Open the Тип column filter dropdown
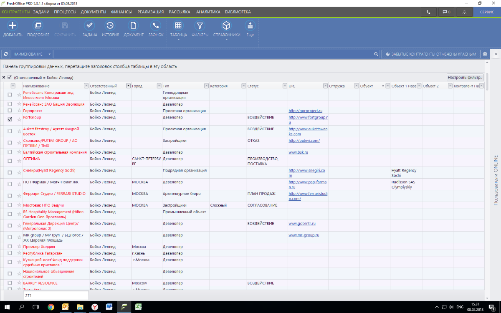Screen dimensions: 501x313 pos(206,86)
